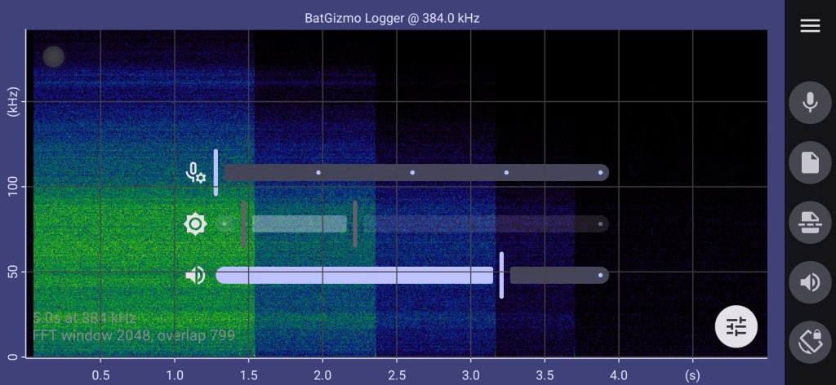
Task: Hide the sliders with the tune button
Action: coord(736,327)
